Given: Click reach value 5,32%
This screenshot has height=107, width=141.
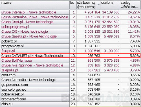Looking at the screenshot, I should [135, 56].
